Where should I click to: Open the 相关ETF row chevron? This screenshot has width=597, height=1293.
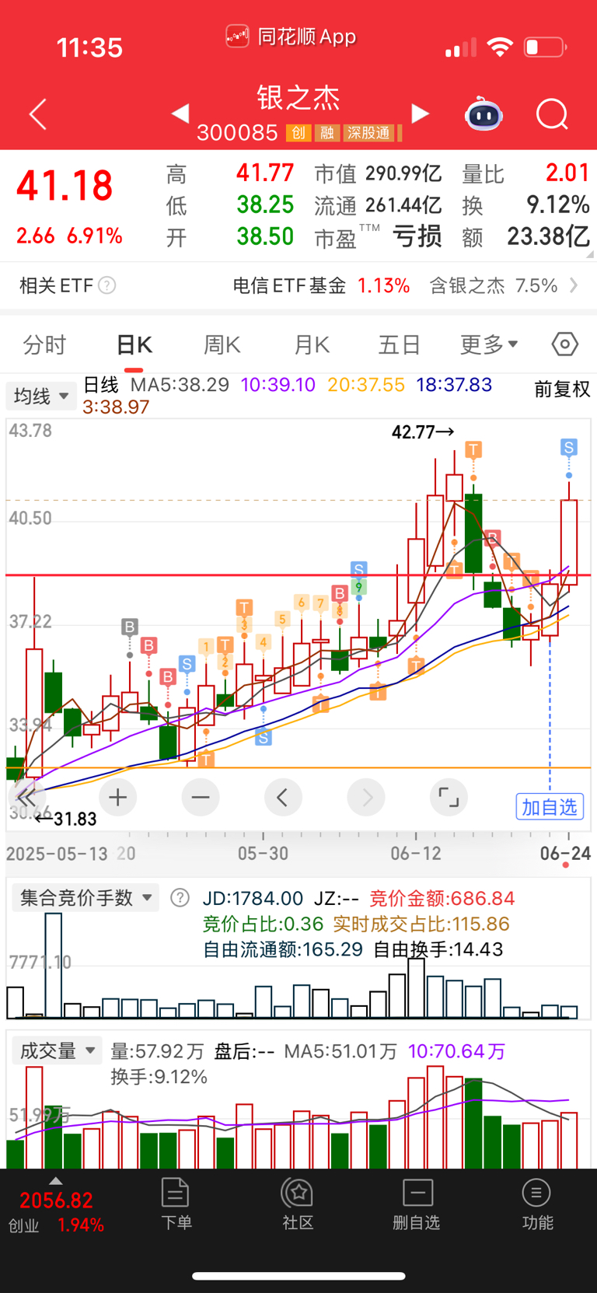[x=574, y=285]
